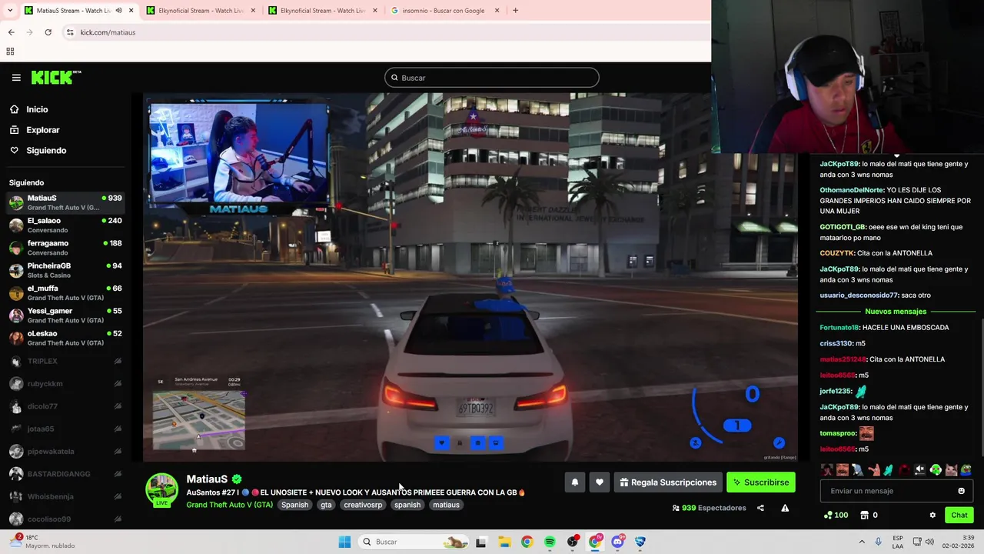The height and width of the screenshot is (554, 984).
Task: Open the offline rubyckkm channel
Action: point(65,383)
